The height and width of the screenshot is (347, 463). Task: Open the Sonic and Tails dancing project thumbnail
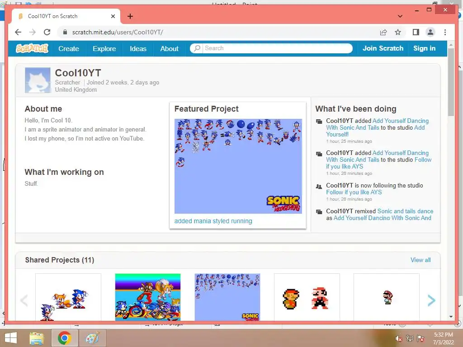pos(68,297)
